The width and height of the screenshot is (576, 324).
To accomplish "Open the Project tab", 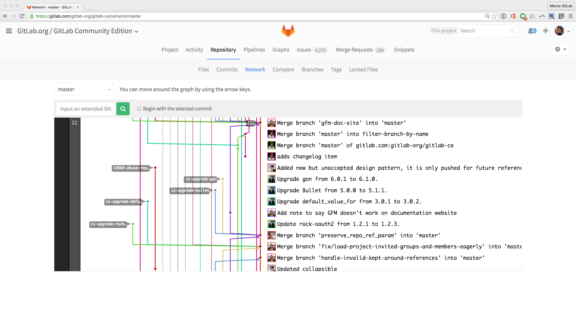I will pyautogui.click(x=170, y=50).
